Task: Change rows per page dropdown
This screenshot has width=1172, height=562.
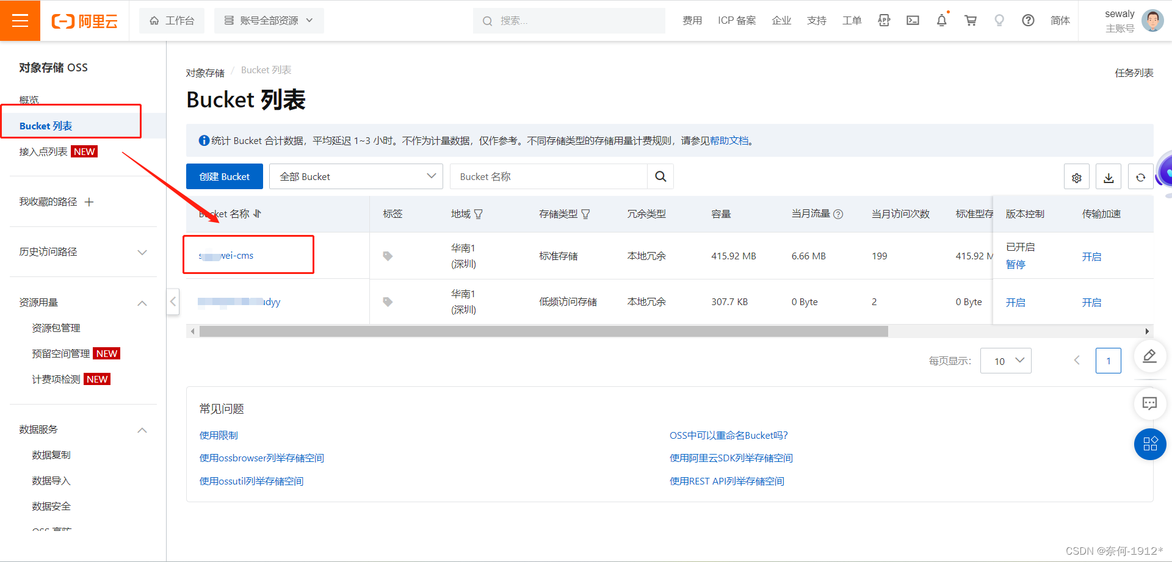Action: click(1006, 361)
